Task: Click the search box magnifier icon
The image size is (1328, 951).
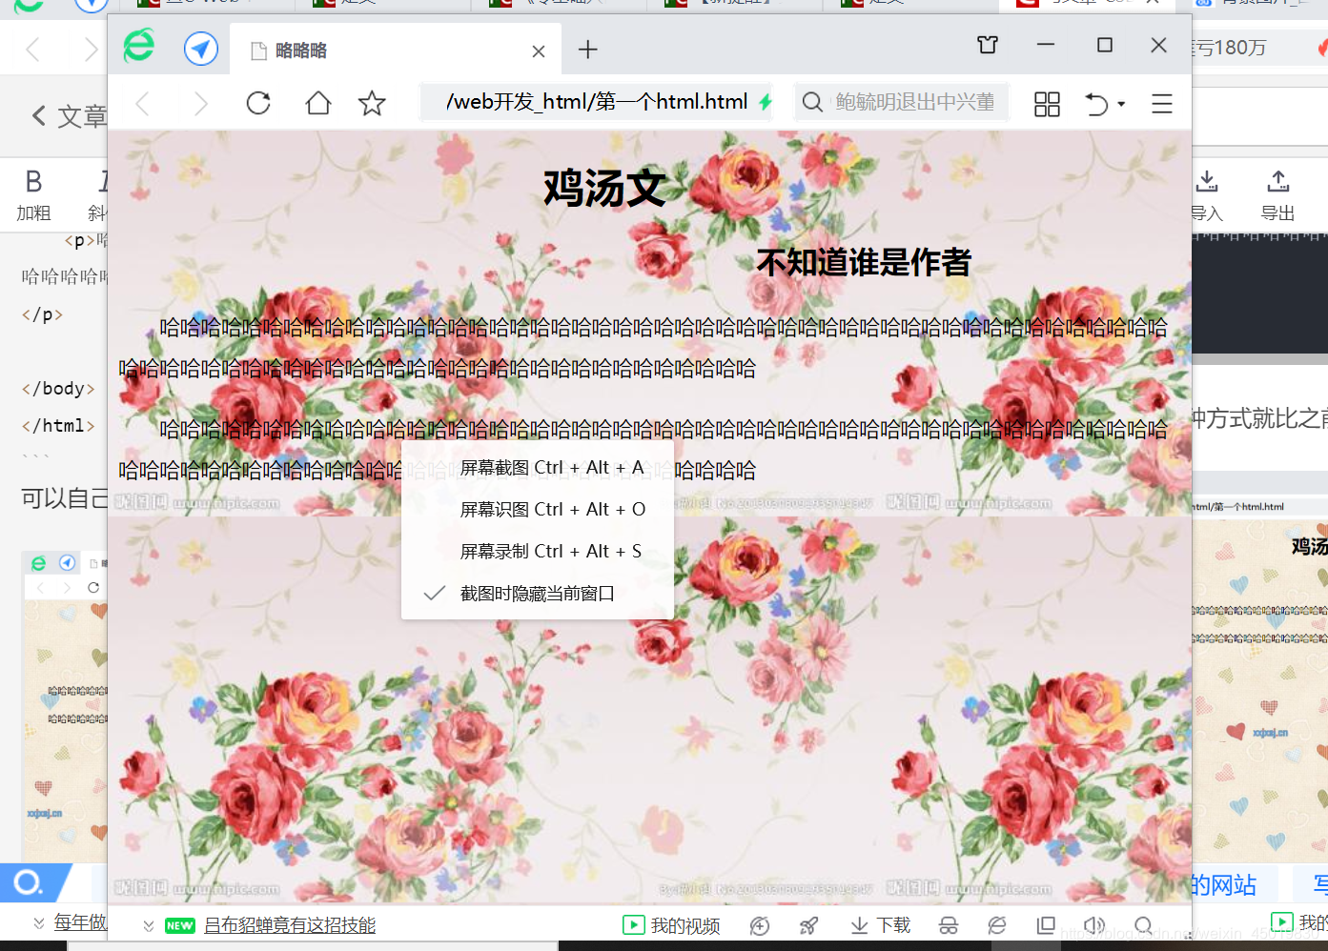Action: pos(812,102)
